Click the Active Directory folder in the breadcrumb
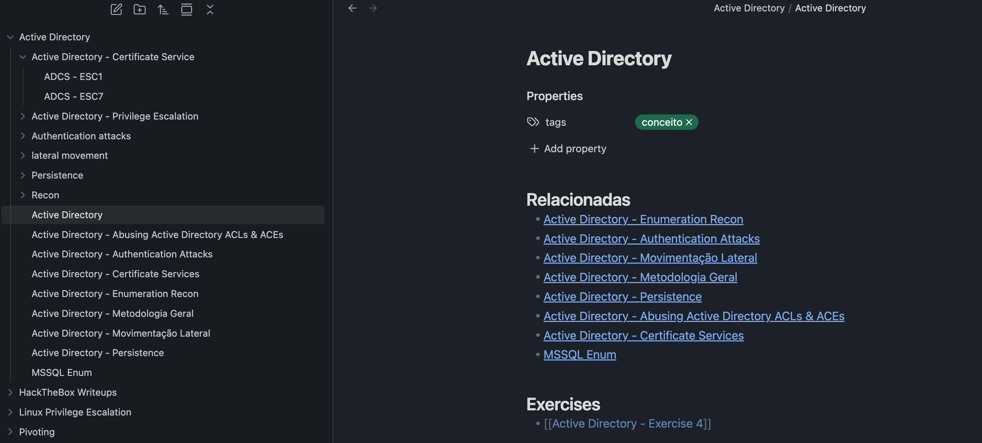 (x=749, y=8)
